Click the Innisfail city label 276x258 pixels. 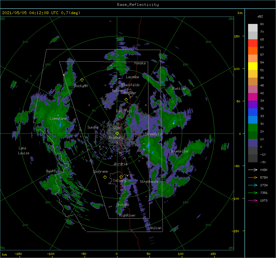(124, 111)
